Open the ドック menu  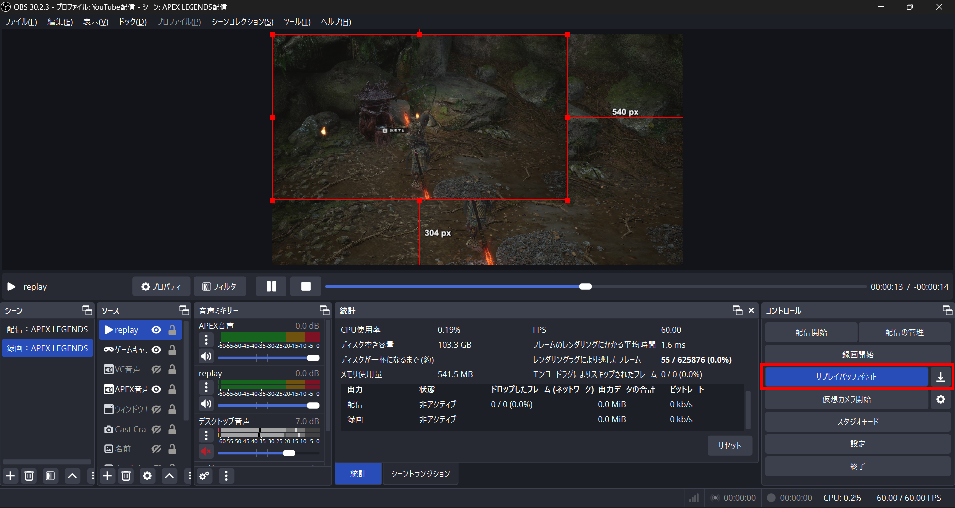132,22
